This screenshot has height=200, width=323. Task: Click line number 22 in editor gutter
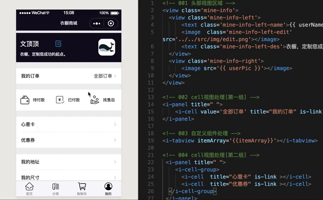point(151,162)
